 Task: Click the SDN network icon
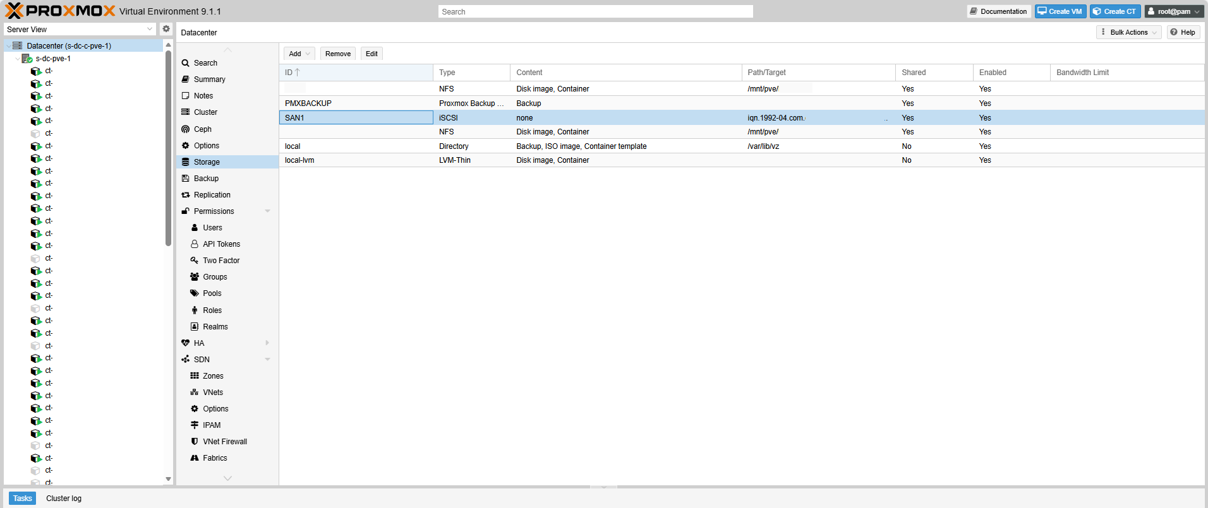[186, 360]
